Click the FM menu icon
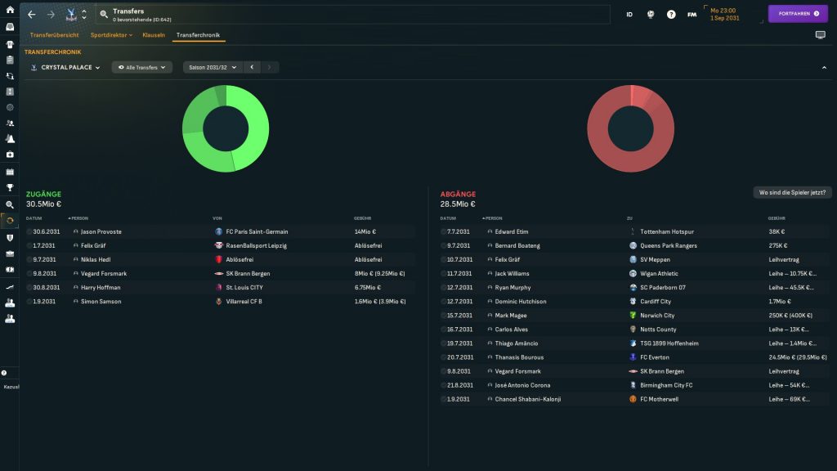Screen dimensions: 837x471 point(692,14)
